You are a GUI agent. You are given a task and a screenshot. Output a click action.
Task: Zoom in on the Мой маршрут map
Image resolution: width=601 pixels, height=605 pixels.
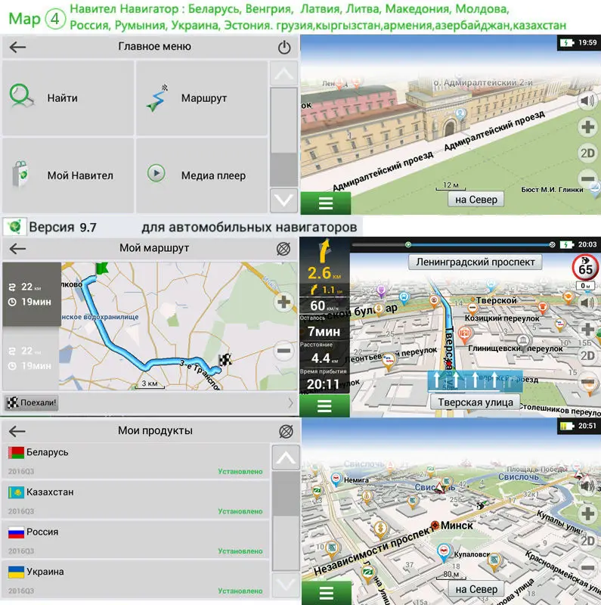283,302
